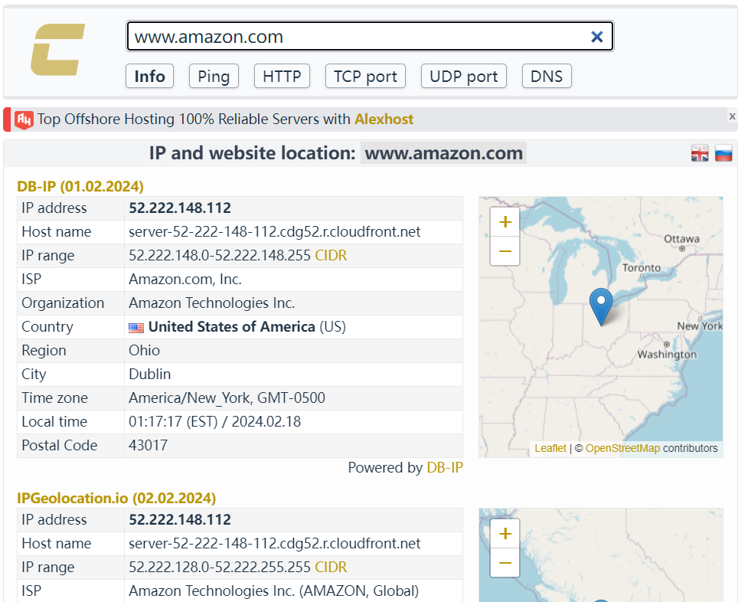
Task: Open the OpenStreetMap contributors link
Action: 622,449
